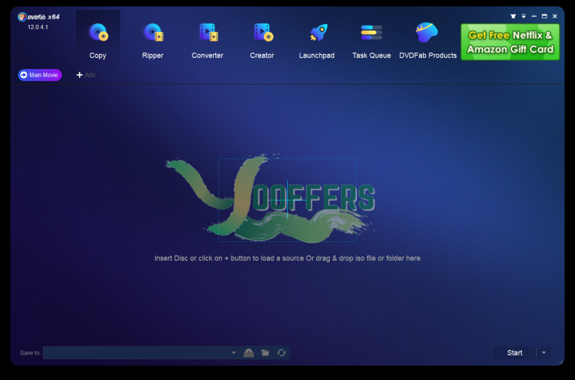The height and width of the screenshot is (380, 575).
Task: Open the skin shirt icon in title bar
Action: tap(513, 16)
